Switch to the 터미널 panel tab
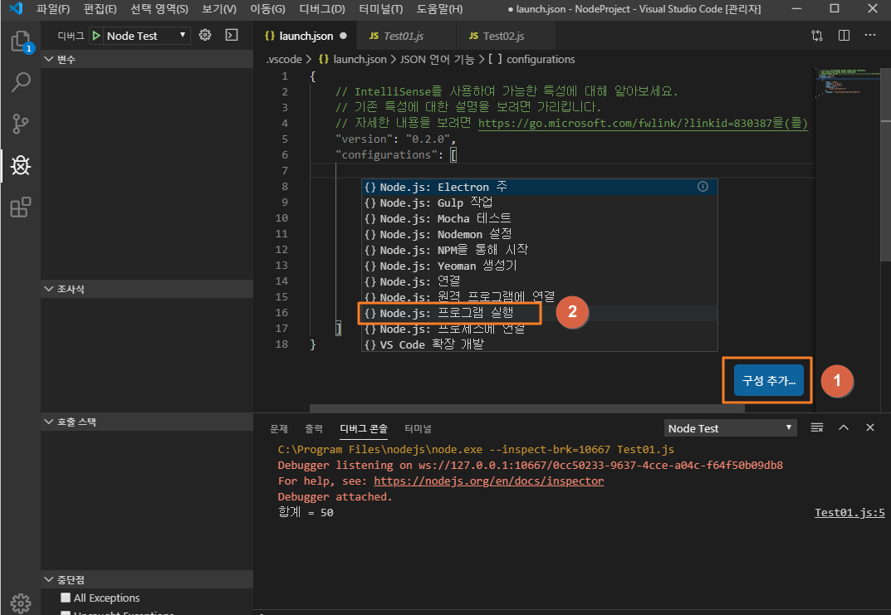The image size is (891, 615). click(418, 429)
